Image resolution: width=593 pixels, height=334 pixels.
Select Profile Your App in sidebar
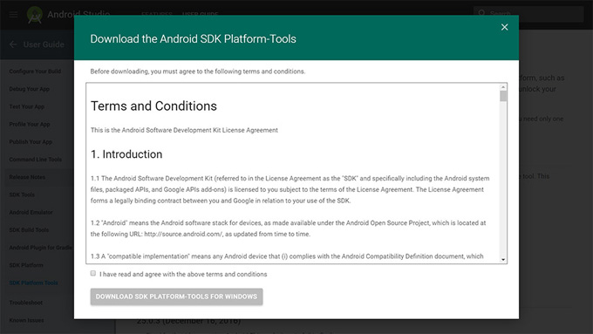pos(30,124)
